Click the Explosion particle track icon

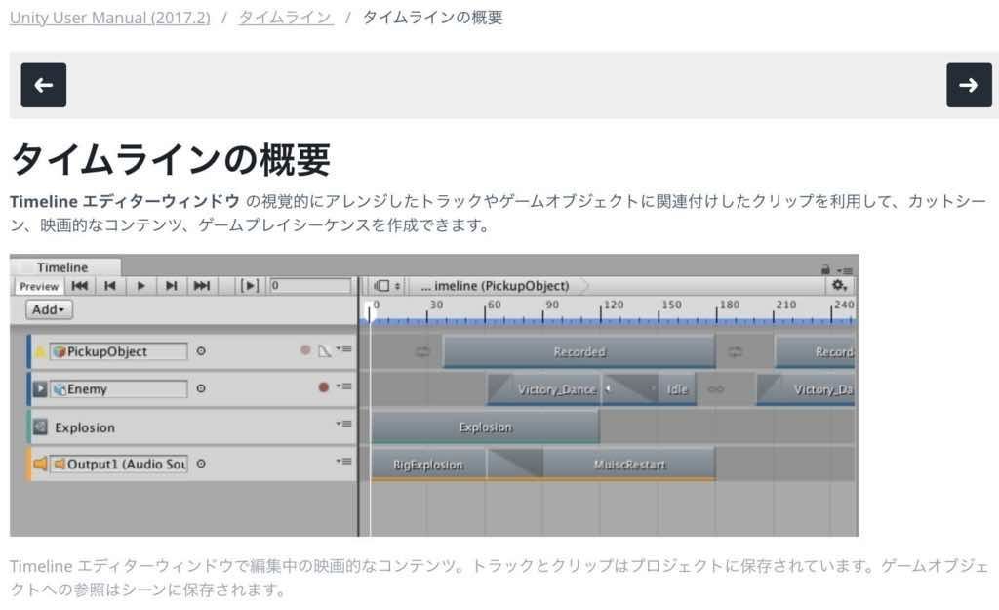[40, 427]
